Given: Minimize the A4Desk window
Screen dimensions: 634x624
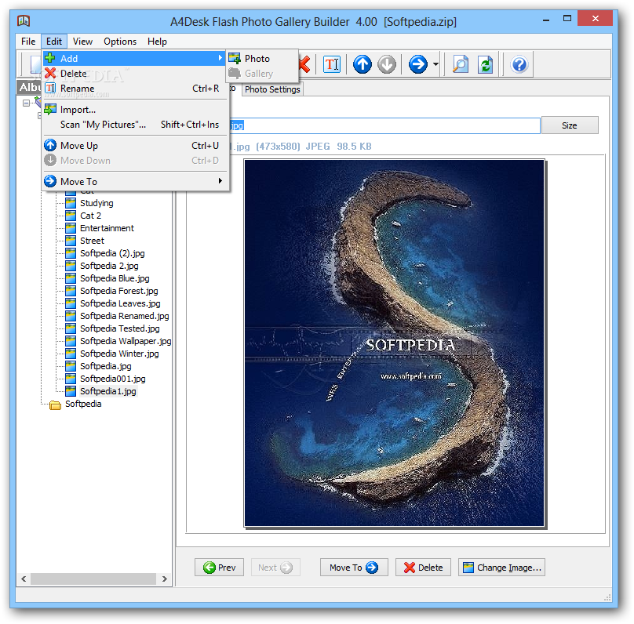Looking at the screenshot, I should pyautogui.click(x=546, y=20).
